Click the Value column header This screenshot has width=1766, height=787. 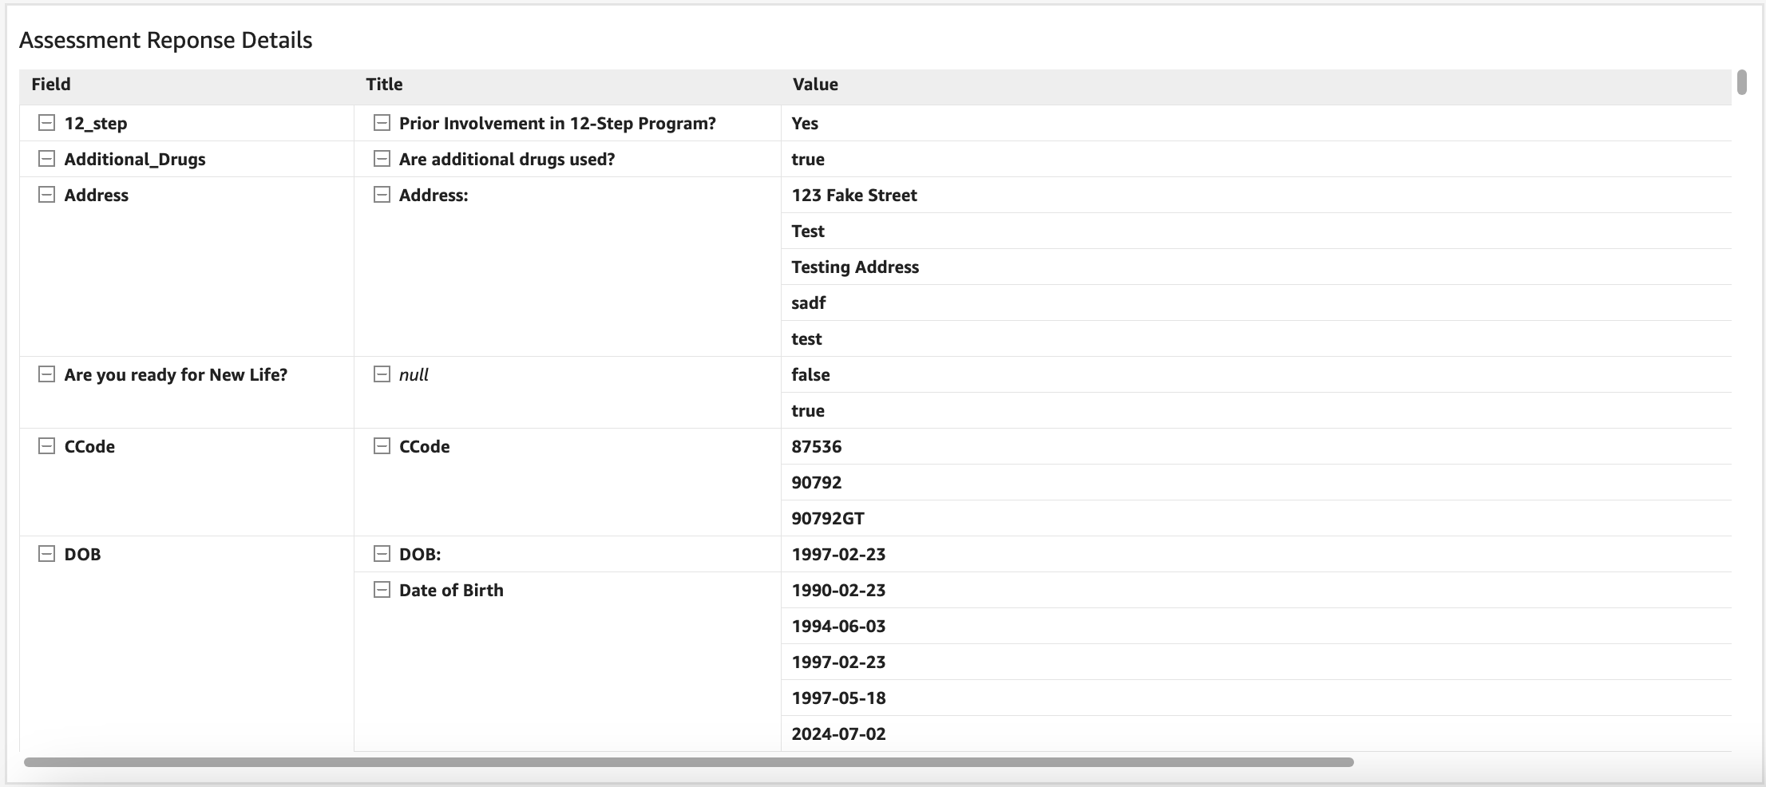pos(814,85)
